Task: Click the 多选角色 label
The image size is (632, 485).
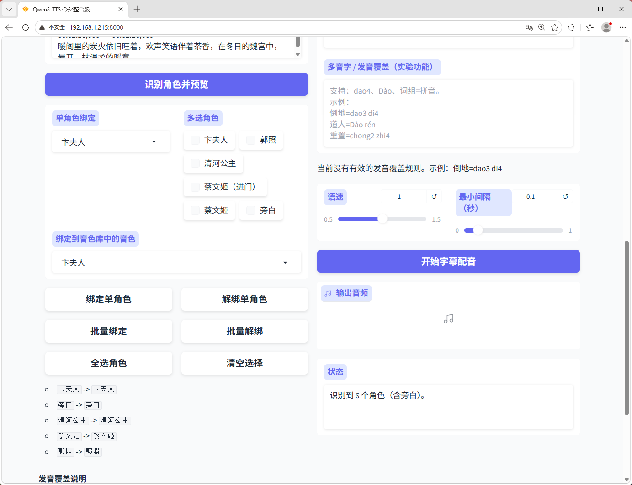Action: click(203, 118)
